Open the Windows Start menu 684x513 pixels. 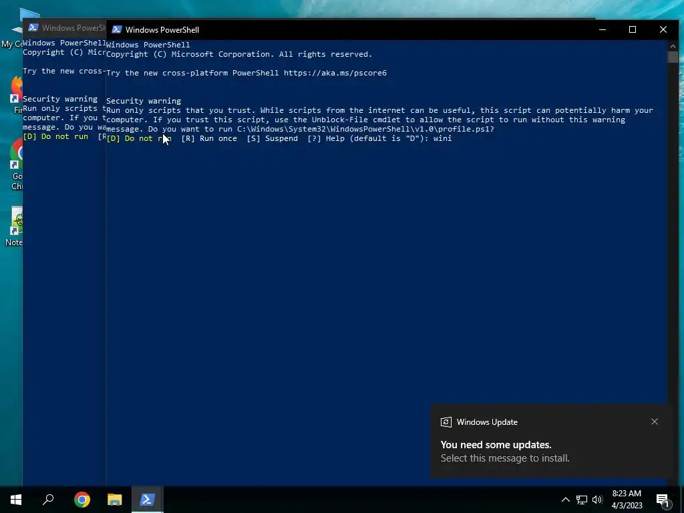tap(16, 500)
